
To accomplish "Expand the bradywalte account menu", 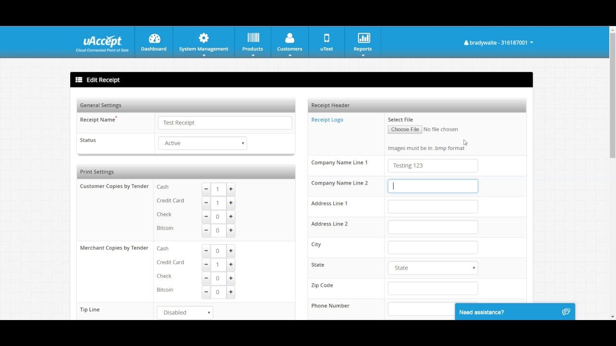I will pyautogui.click(x=499, y=43).
